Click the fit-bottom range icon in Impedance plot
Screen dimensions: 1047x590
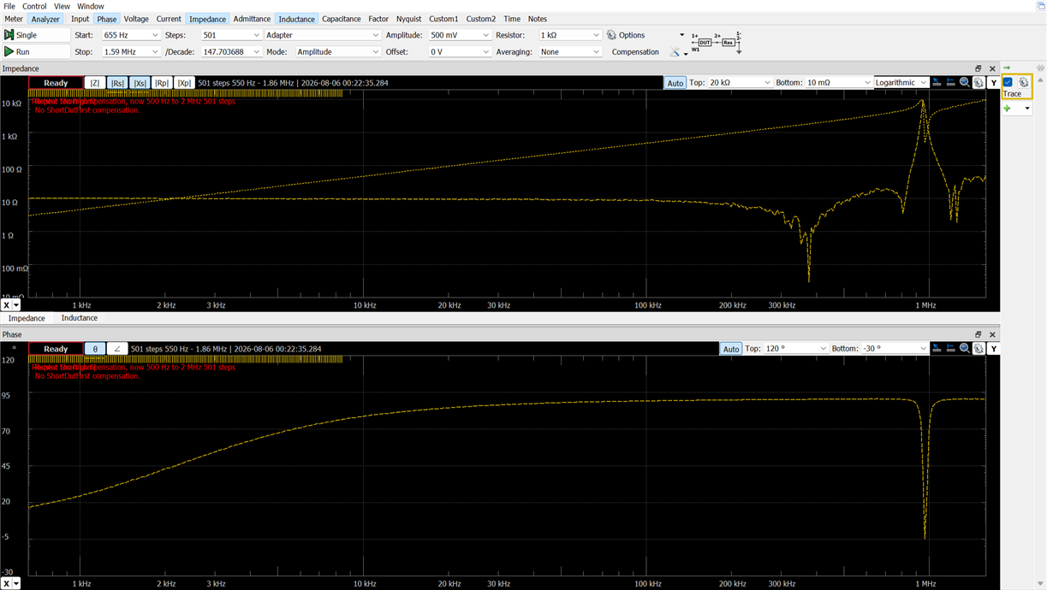pos(951,83)
